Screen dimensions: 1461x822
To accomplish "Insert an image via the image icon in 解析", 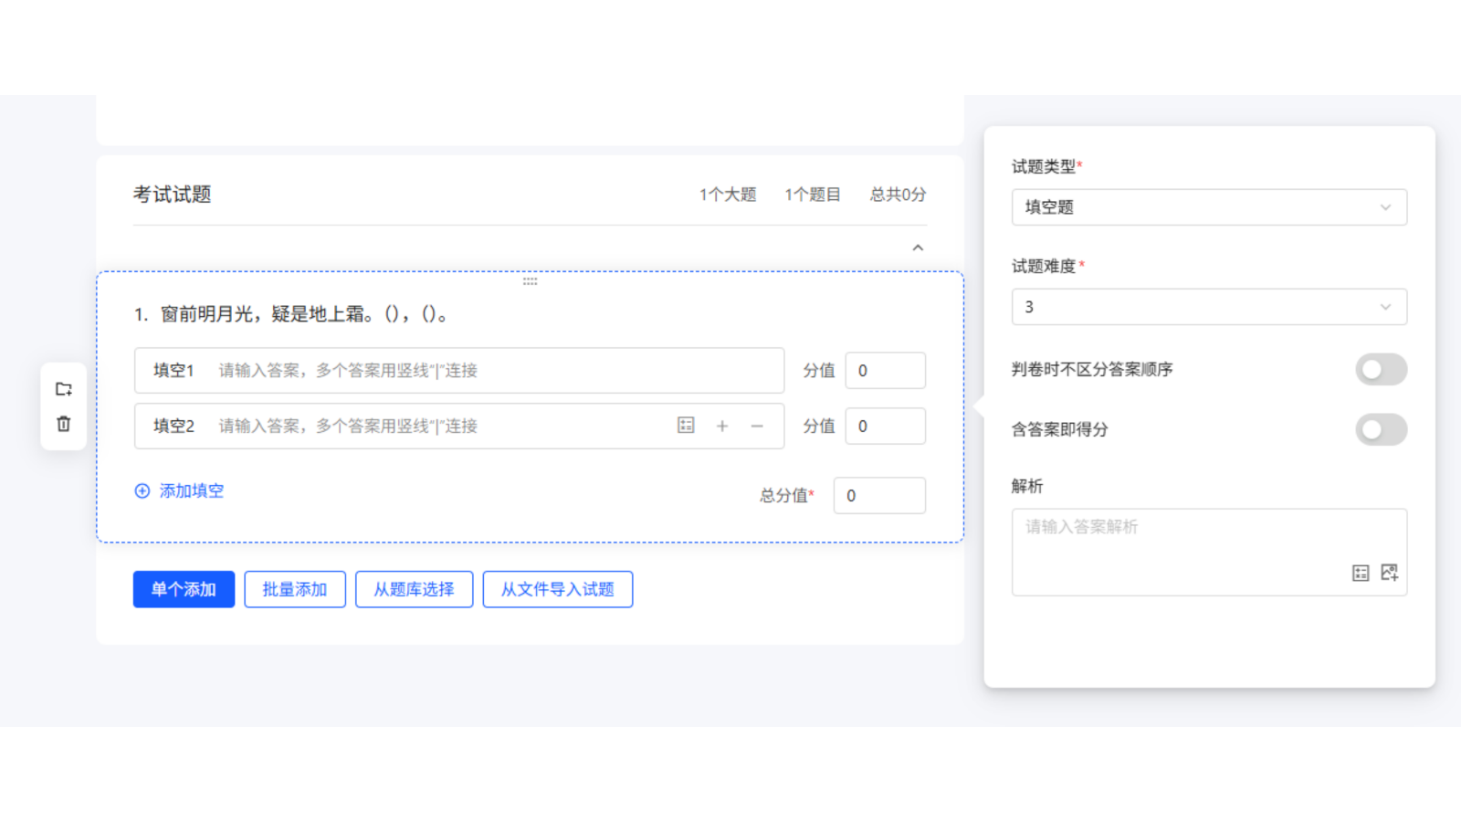I will (1389, 572).
